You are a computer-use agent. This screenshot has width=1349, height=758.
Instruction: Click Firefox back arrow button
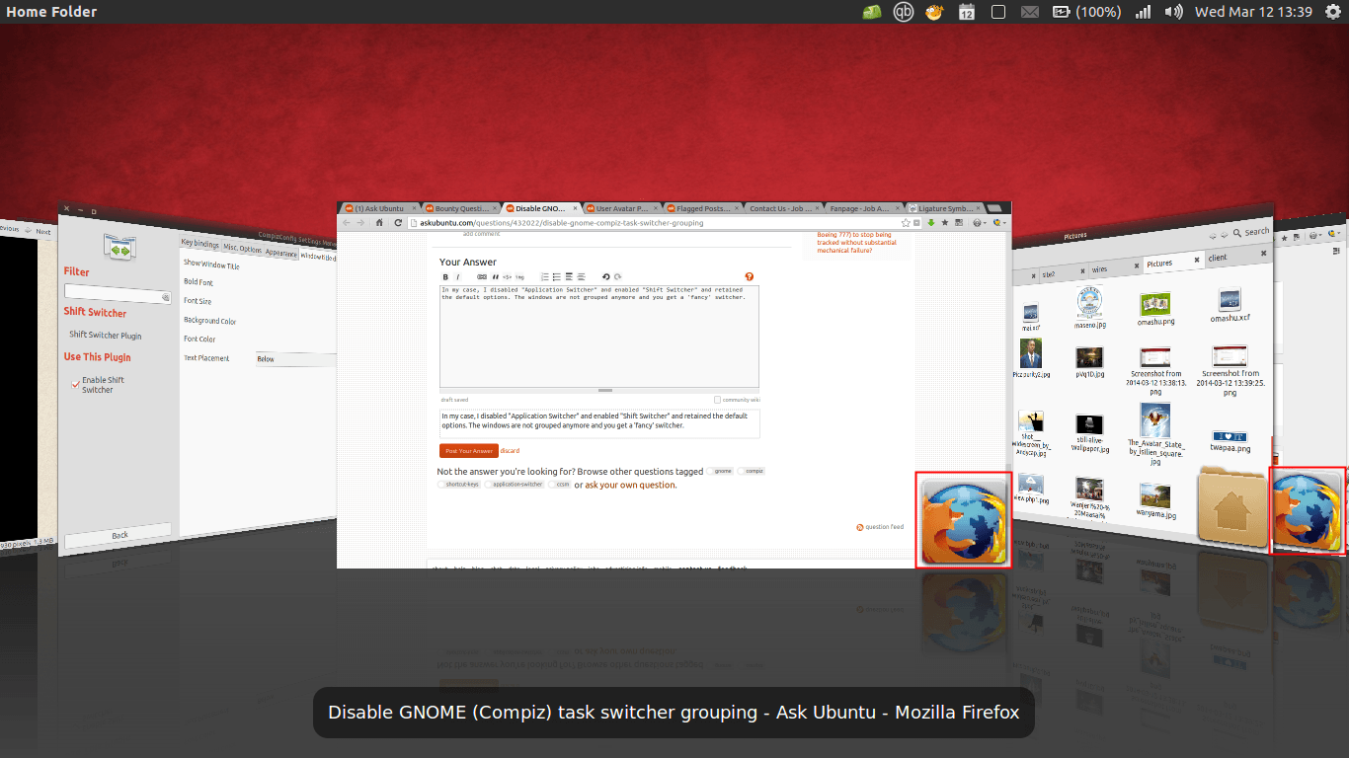click(347, 223)
